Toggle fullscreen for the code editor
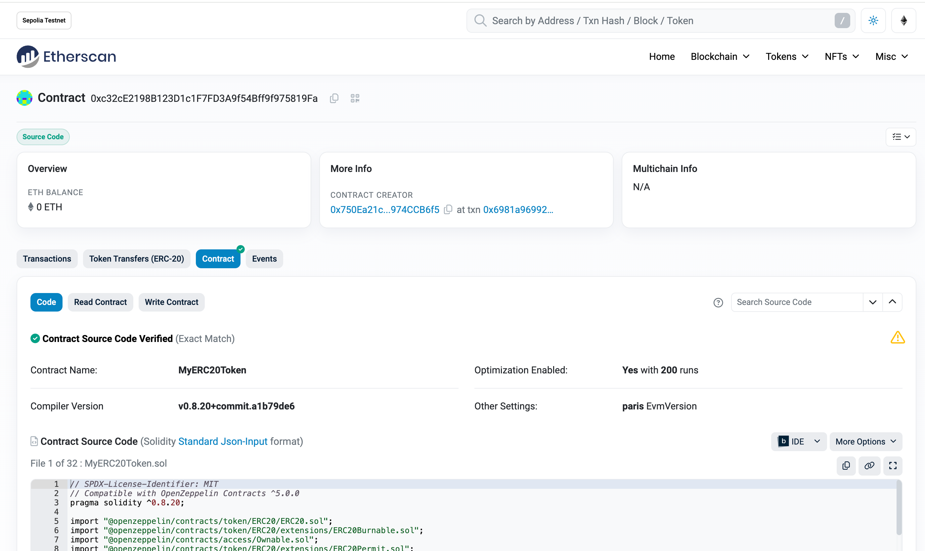 tap(893, 466)
